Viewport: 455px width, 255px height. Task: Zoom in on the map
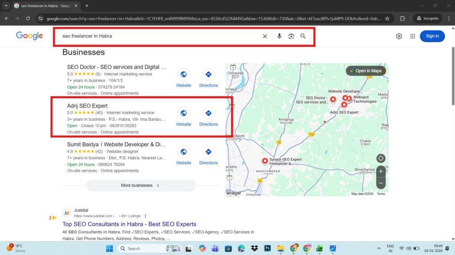tap(381, 172)
